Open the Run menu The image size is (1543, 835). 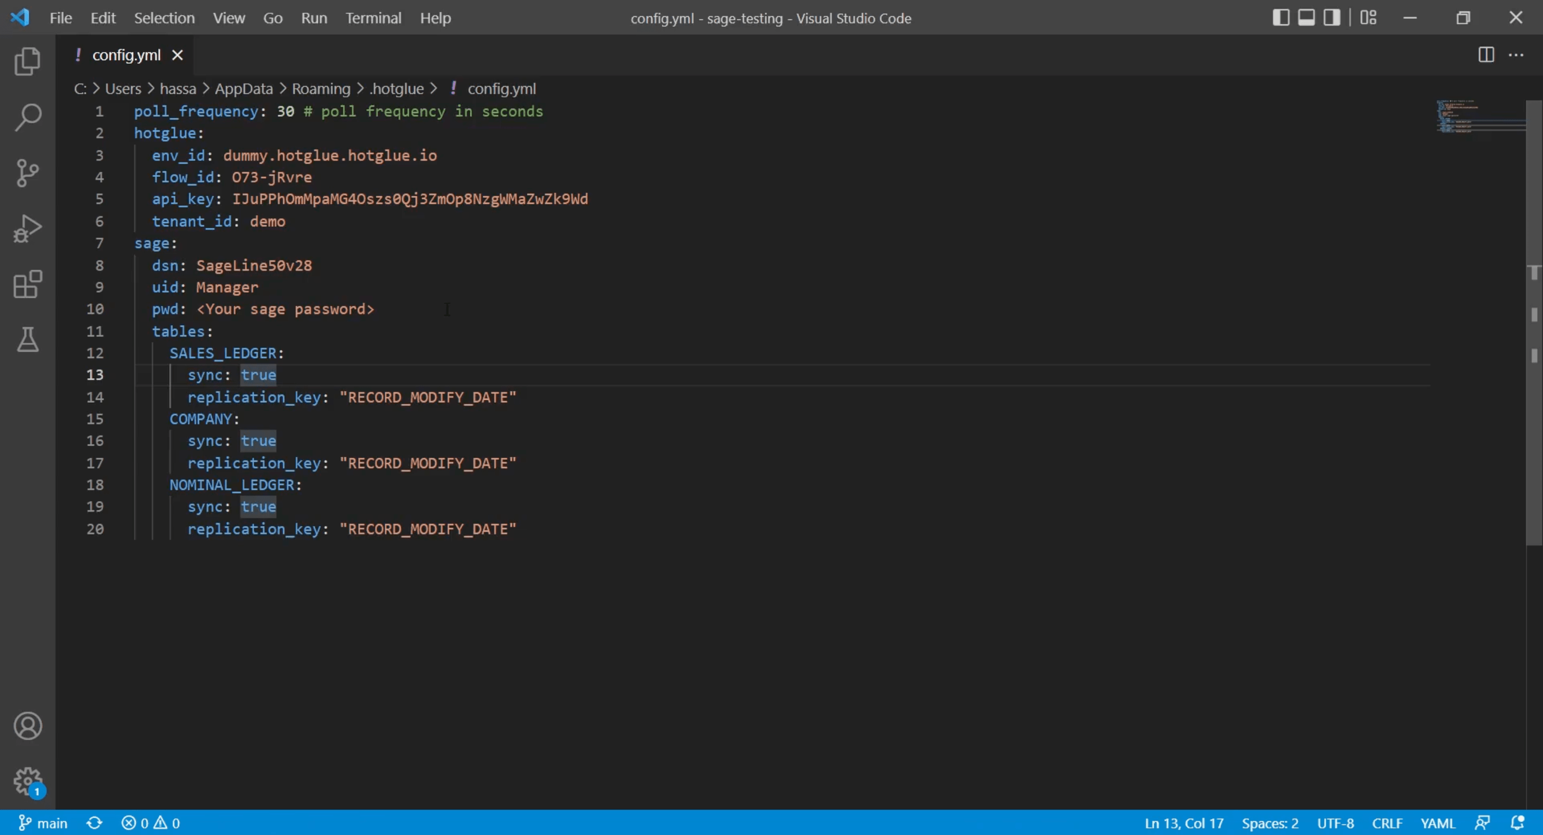click(x=314, y=18)
